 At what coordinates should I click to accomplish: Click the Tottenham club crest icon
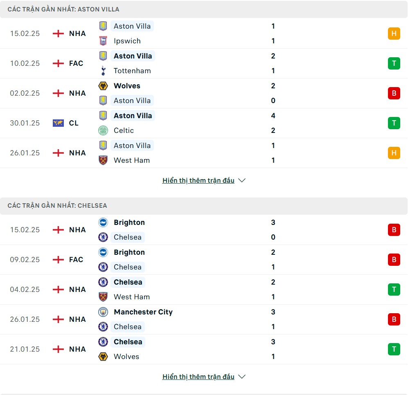[x=103, y=71]
